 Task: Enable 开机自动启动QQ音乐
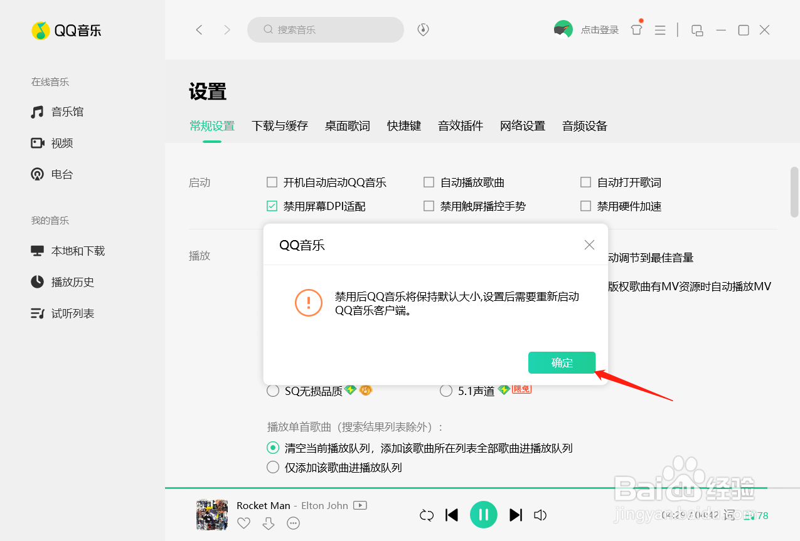pyautogui.click(x=272, y=182)
